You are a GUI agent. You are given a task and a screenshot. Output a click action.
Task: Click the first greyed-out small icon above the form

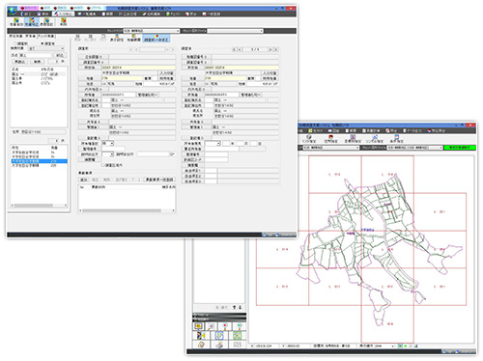[x=77, y=38]
